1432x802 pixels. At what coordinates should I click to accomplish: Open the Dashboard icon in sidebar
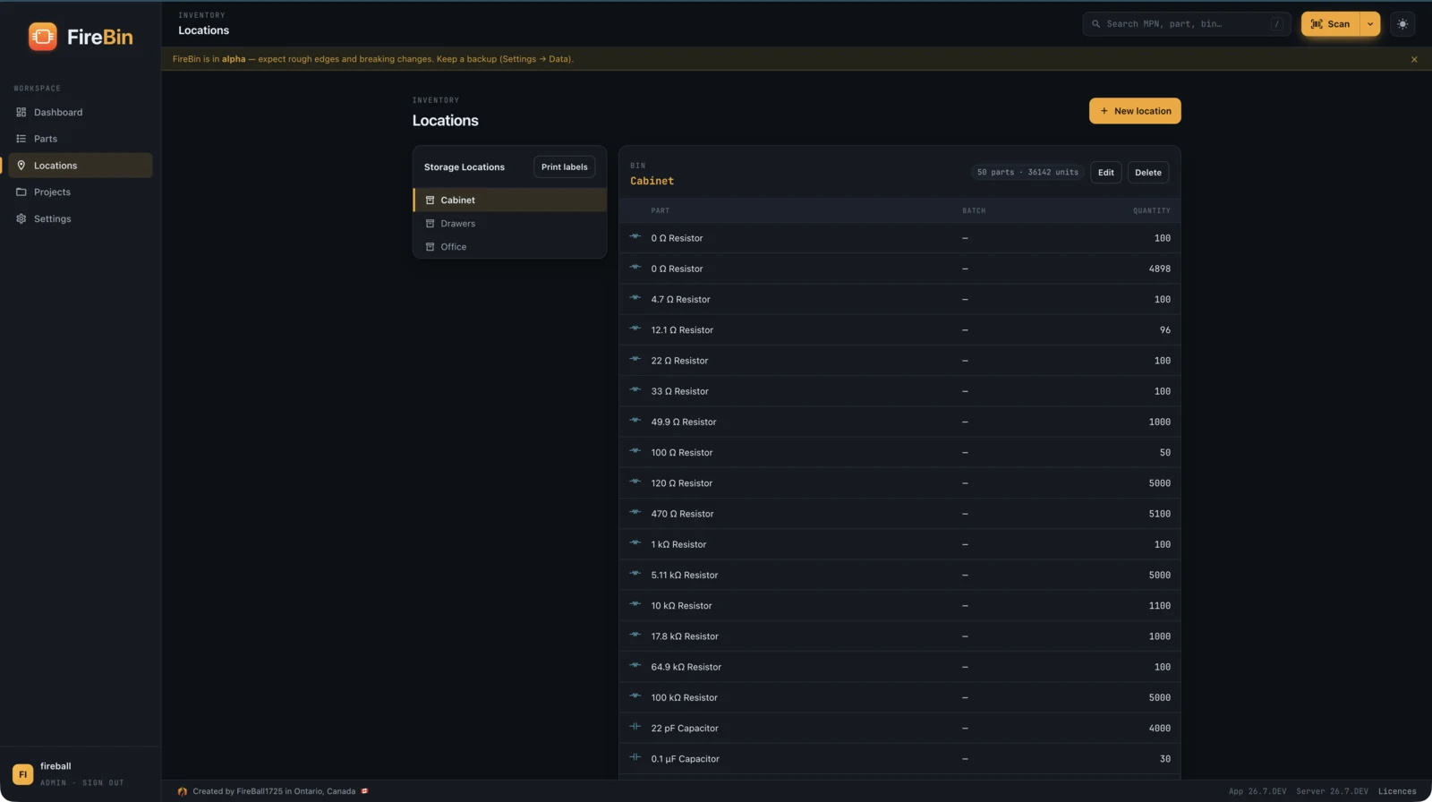pos(21,112)
